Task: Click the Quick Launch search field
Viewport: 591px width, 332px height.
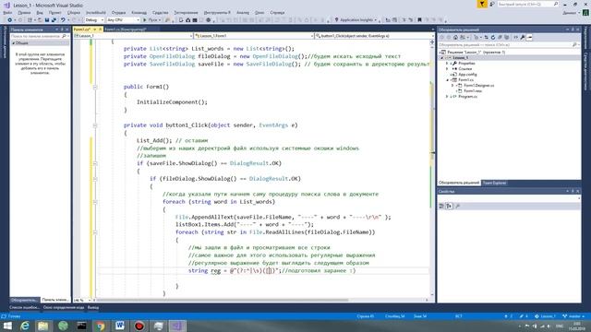Action: click(x=527, y=4)
